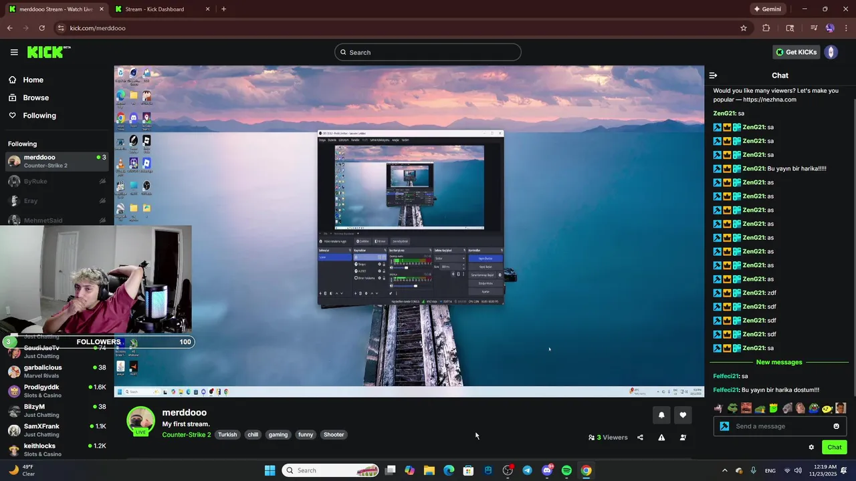Screen dimensions: 856x481
Task: Open Browse in sidebar
Action: click(28, 98)
